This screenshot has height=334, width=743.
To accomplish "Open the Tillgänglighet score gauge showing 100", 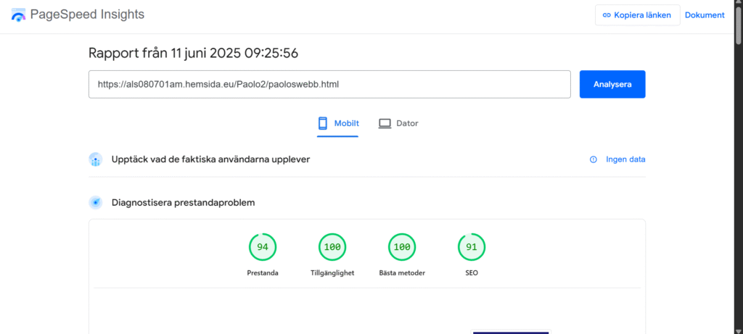I will [x=332, y=247].
